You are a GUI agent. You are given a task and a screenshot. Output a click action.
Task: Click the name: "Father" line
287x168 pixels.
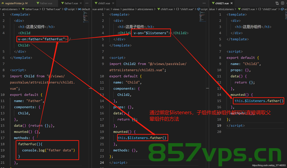pyautogui.click(x=29, y=101)
